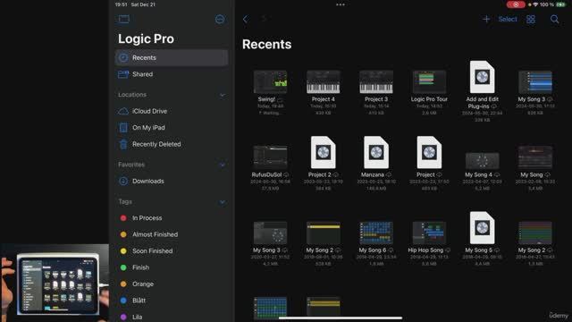Collapse the Tags section
The width and height of the screenshot is (572, 322).
pyautogui.click(x=223, y=202)
